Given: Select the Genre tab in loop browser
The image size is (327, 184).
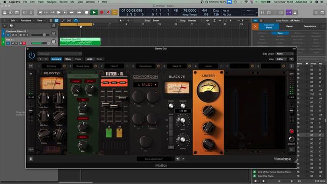Looking at the screenshot, I should 289,27.
